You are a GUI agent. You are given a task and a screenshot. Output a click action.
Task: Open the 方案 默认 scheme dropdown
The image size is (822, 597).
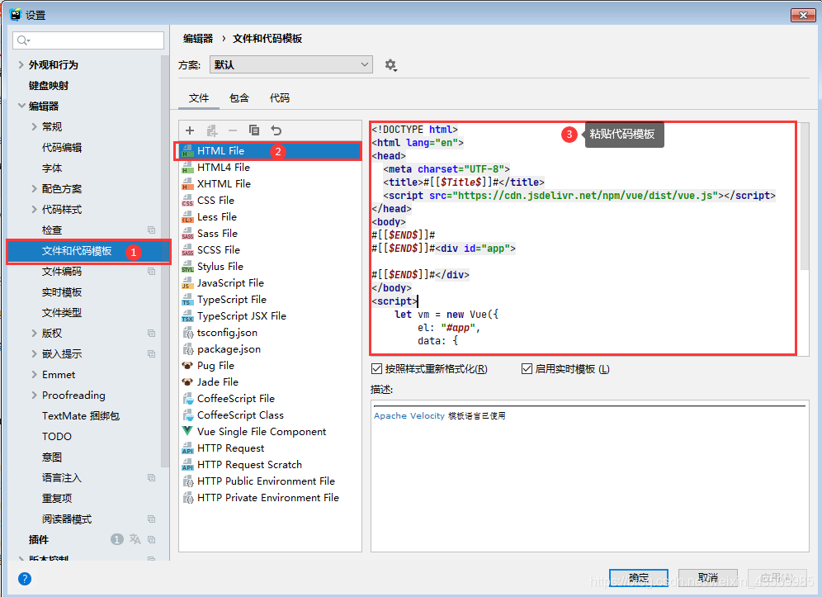291,64
